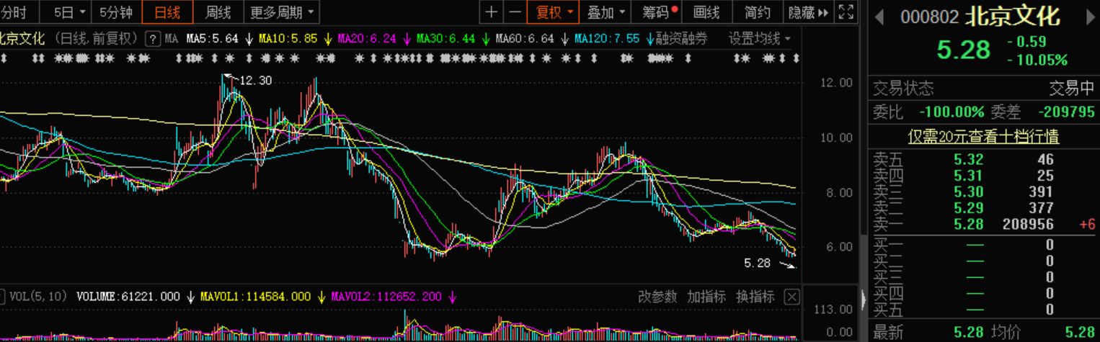Click the MA60:6.64 label
Screen dimensions: 1100x342
pyautogui.click(x=525, y=38)
